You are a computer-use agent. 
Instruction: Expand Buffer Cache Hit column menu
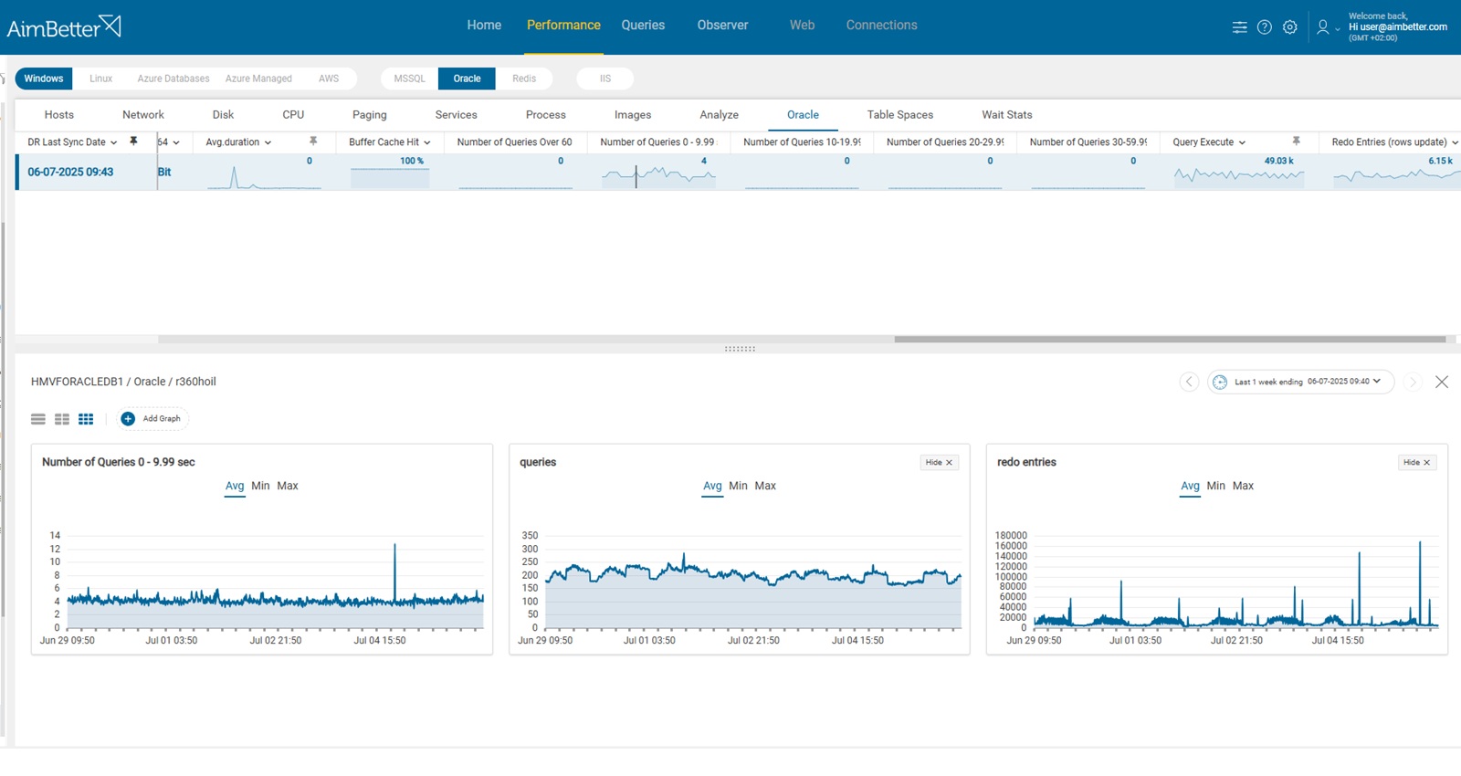pyautogui.click(x=426, y=142)
